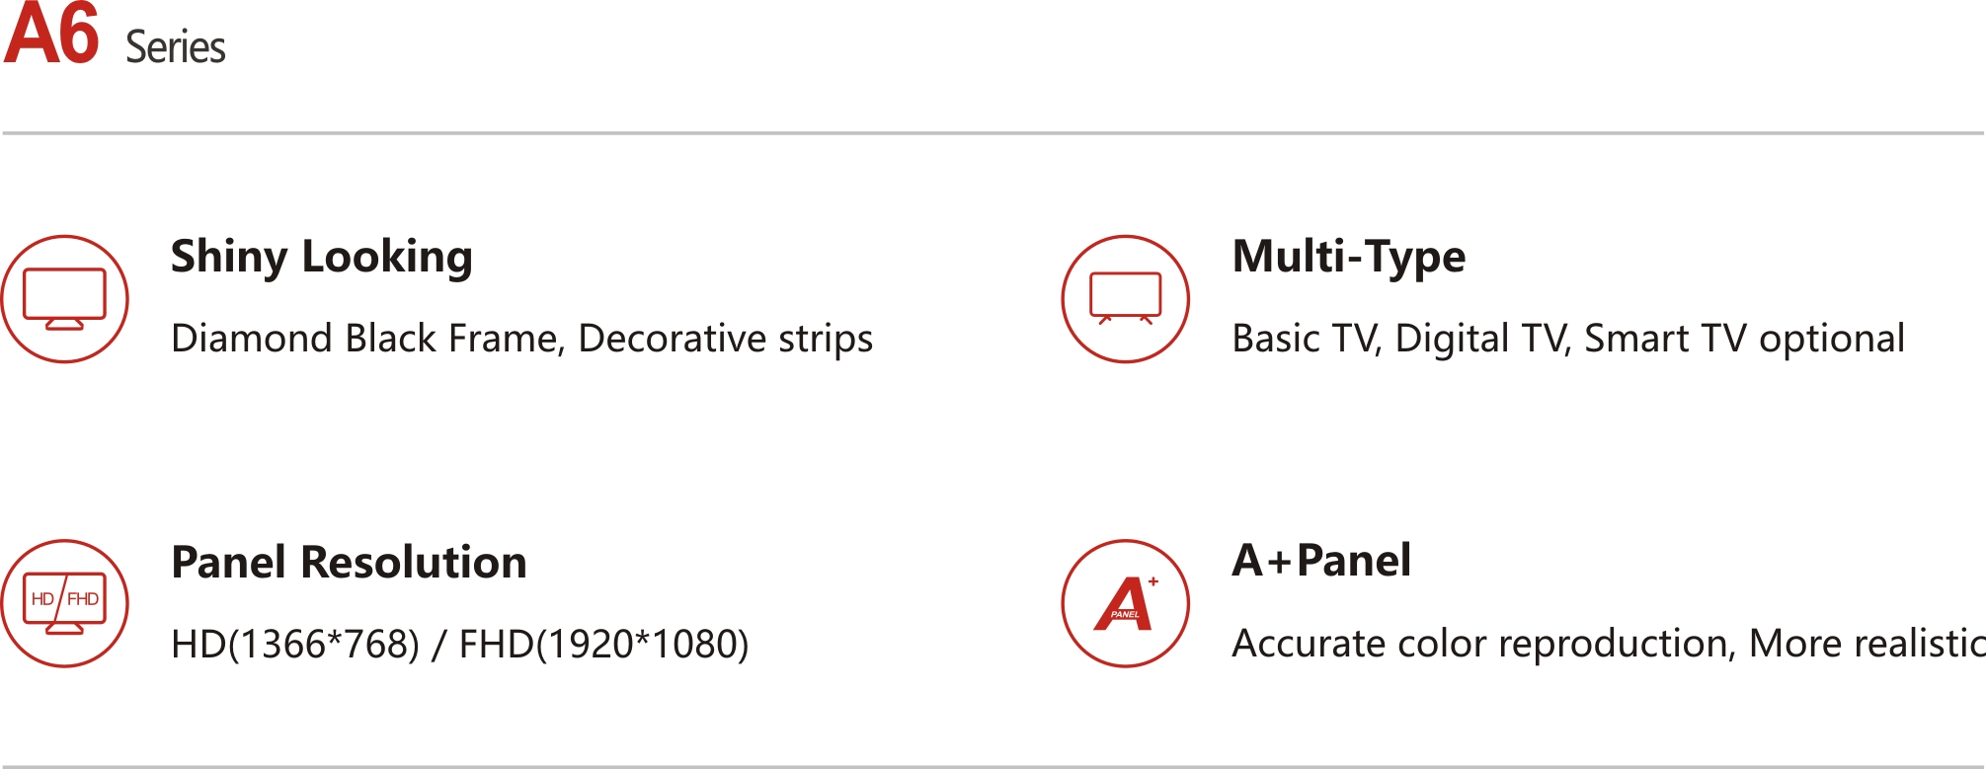Click the gray divider under A6 Series

click(x=993, y=133)
